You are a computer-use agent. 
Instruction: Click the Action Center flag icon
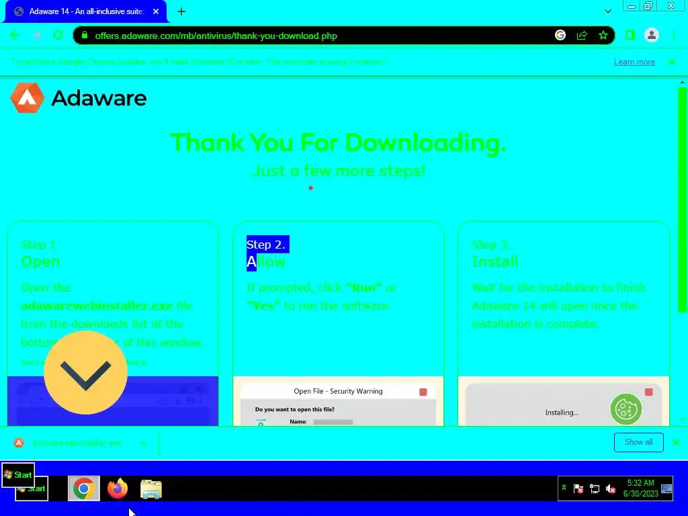578,488
